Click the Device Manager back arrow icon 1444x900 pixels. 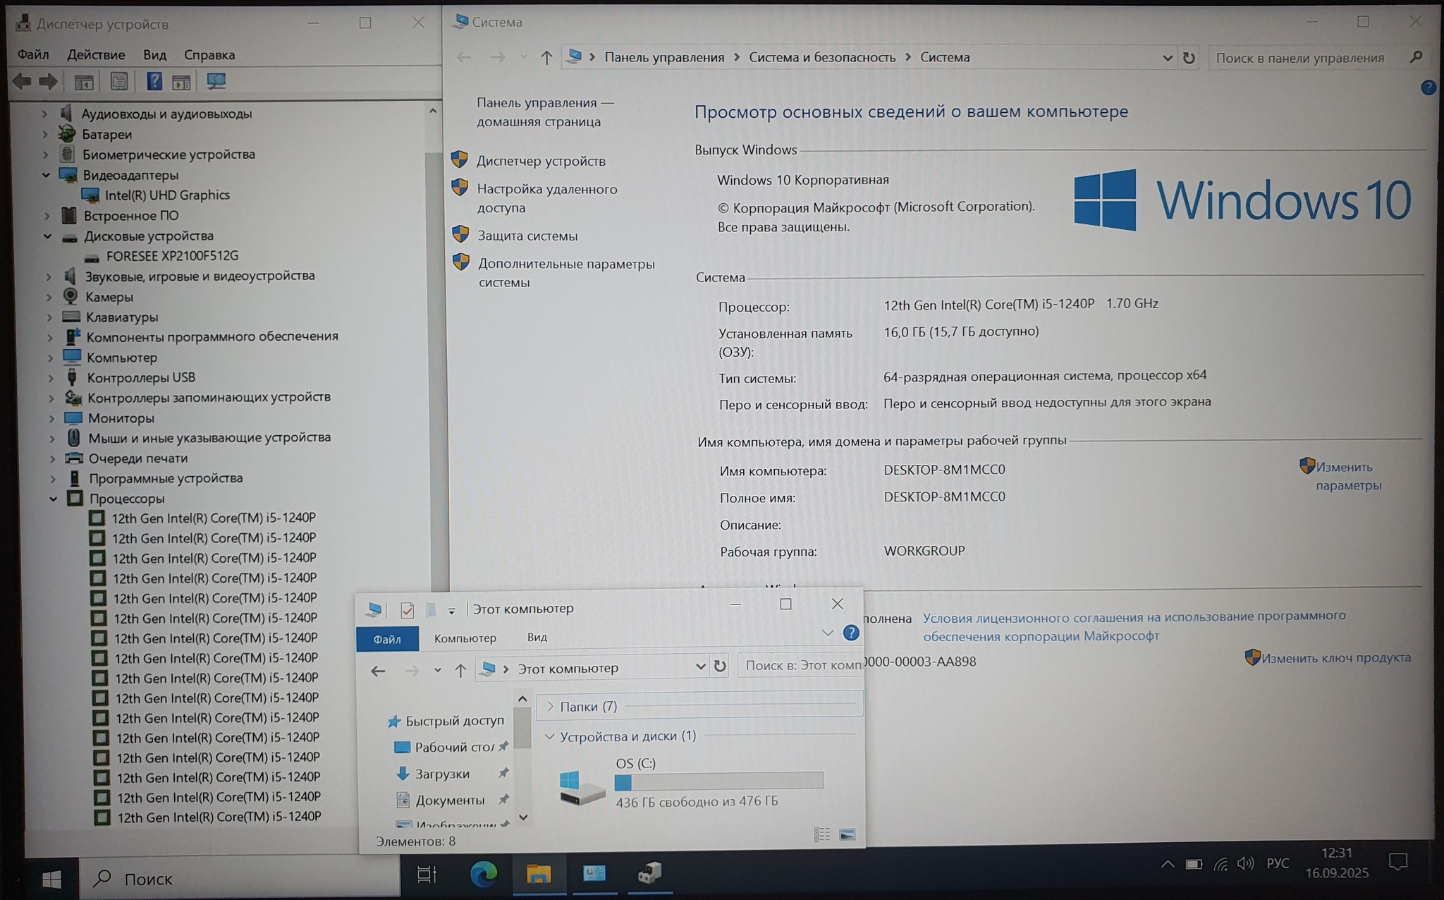tap(22, 82)
